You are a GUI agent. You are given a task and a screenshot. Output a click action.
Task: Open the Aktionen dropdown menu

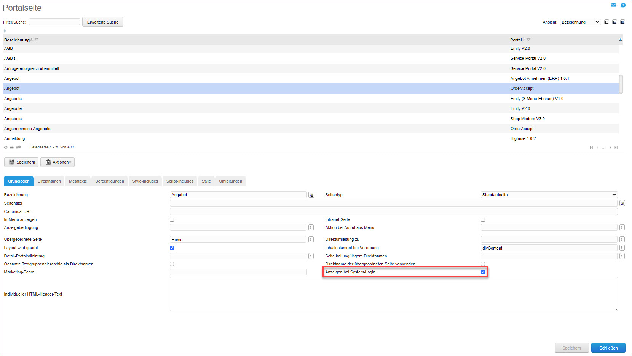coord(57,162)
